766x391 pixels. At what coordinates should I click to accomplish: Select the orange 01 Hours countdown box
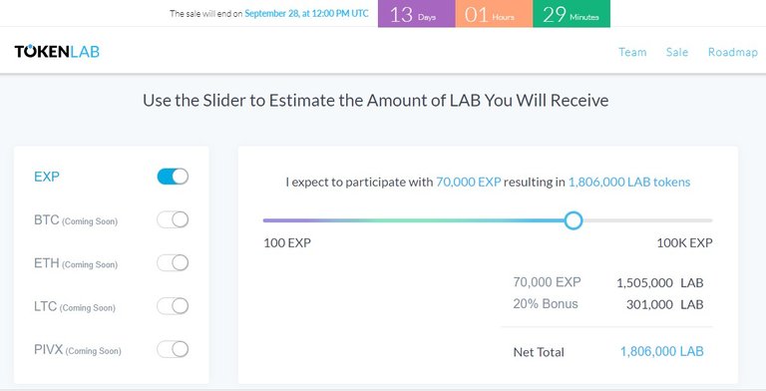coord(494,14)
